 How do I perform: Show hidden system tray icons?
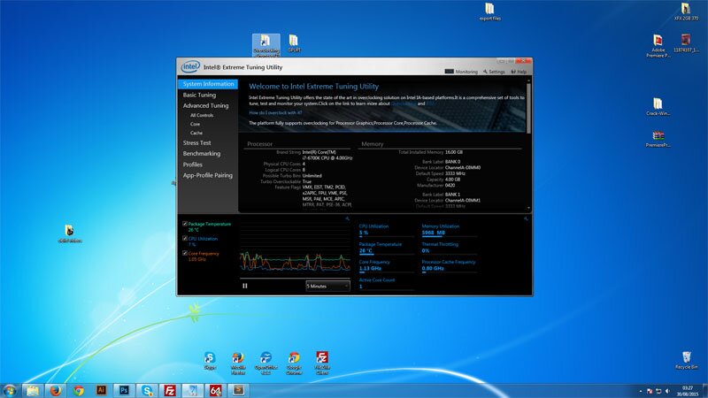click(640, 391)
